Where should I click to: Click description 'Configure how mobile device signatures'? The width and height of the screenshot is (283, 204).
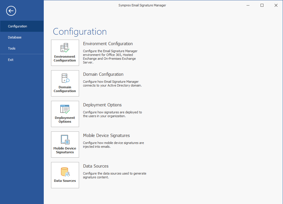point(113,145)
